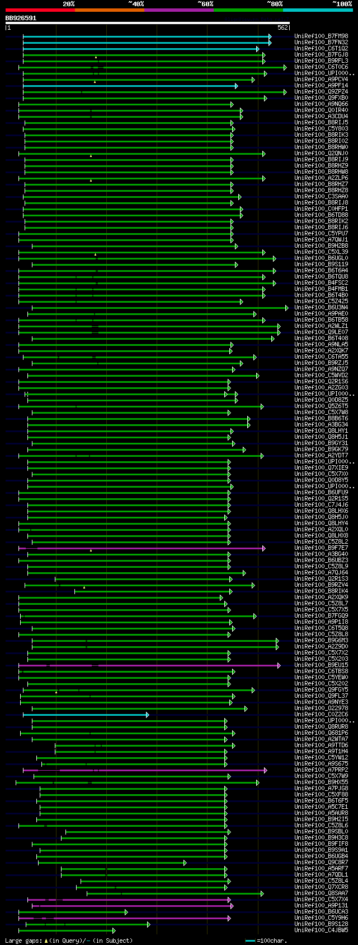Select UniRef100_A7QJ64 label
The image size is (358, 945).
tap(321, 573)
